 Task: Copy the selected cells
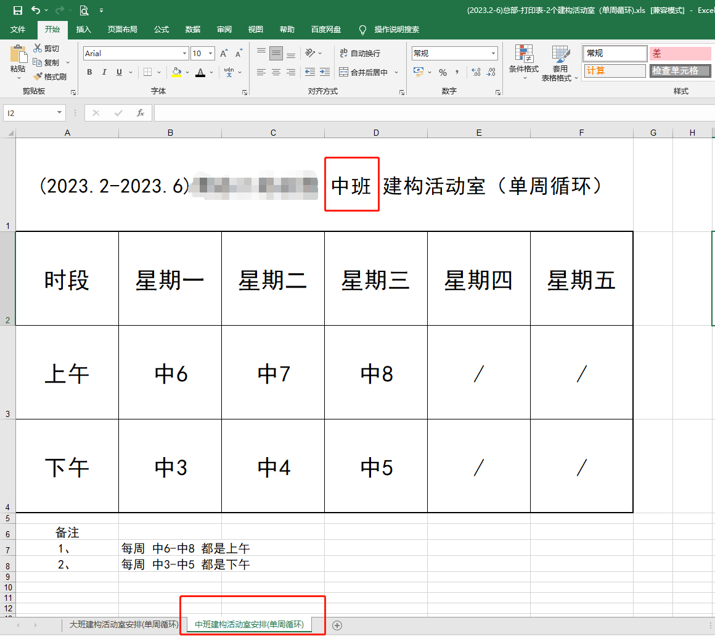pos(46,62)
